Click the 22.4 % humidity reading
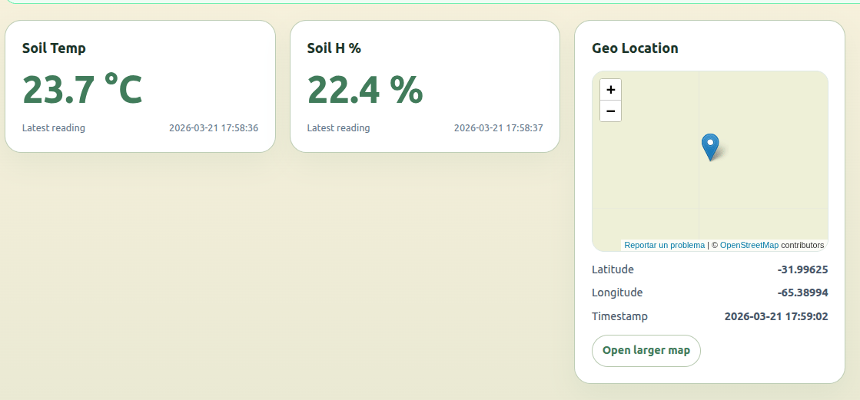 365,90
